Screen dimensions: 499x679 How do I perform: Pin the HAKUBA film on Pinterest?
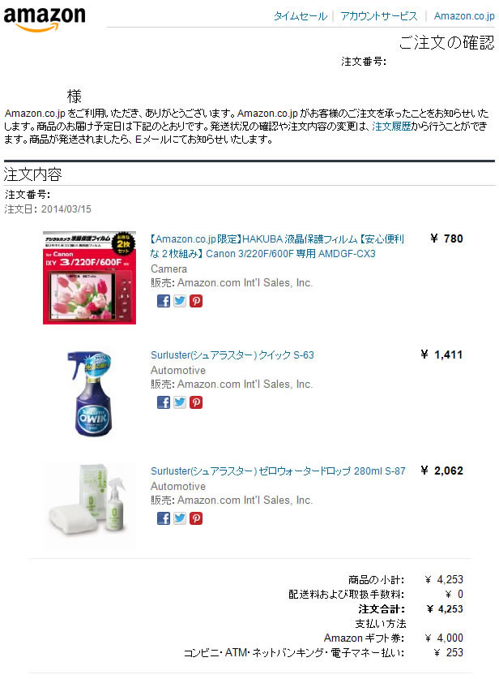(x=196, y=301)
